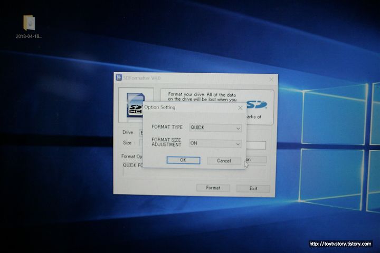
Task: Open the 2018-04-18 desktop folder icon
Action: (29, 26)
